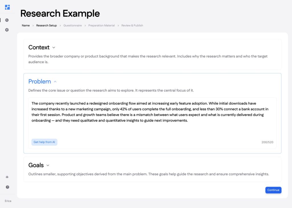Open the Erica user profile

(x=8, y=201)
